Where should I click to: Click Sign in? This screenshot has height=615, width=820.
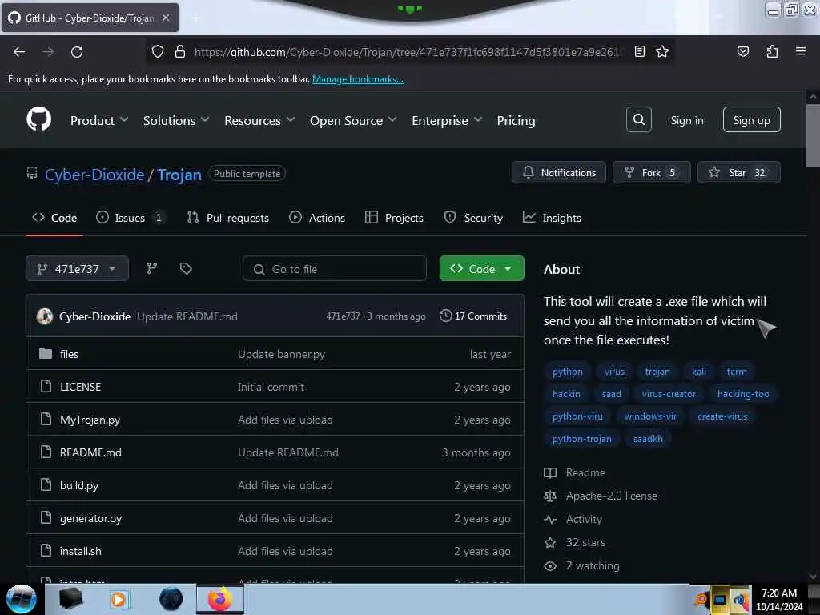(686, 120)
